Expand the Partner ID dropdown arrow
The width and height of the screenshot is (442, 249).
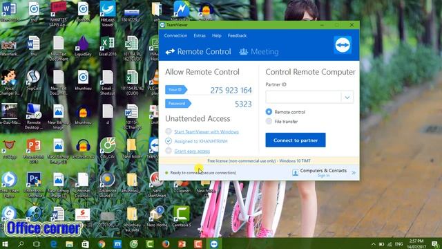[x=347, y=98]
